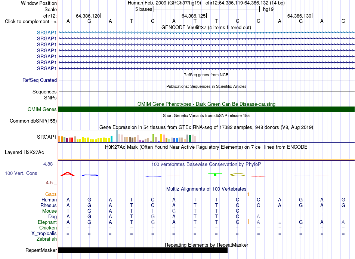355x259 pixels.
Task: Click the H3K27Ac Mark ENCODE track title
Action: point(206,147)
